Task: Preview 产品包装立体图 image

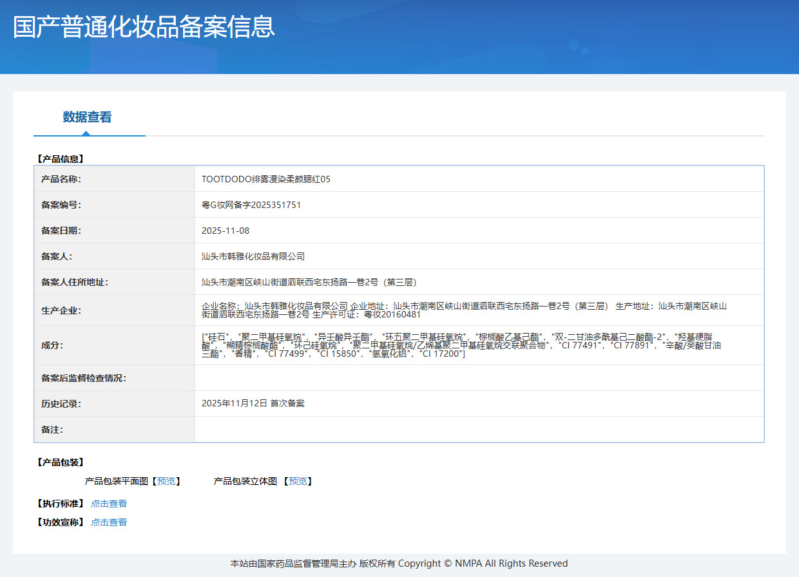Action: point(298,481)
